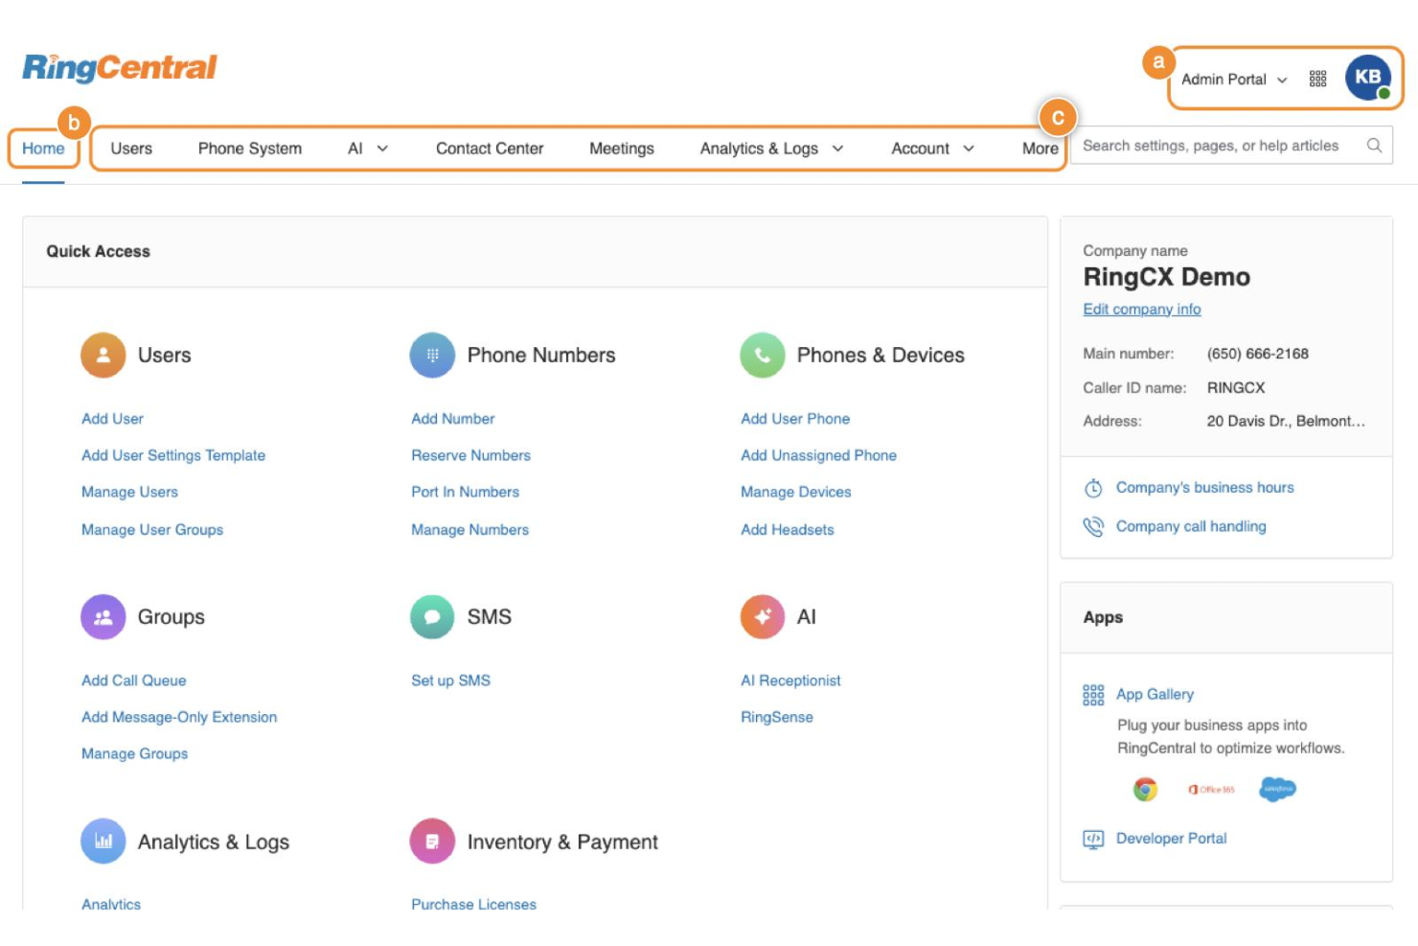Click the Phone Numbers keypad icon
This screenshot has height=946, width=1418.
432,355
